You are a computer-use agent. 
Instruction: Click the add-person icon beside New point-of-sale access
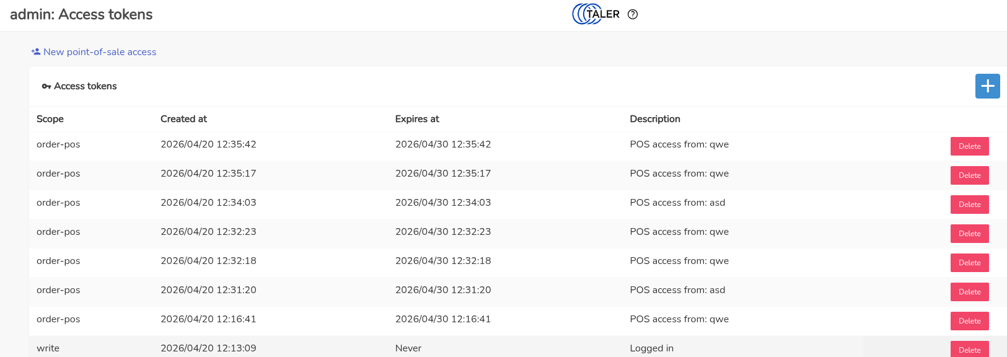pyautogui.click(x=36, y=52)
